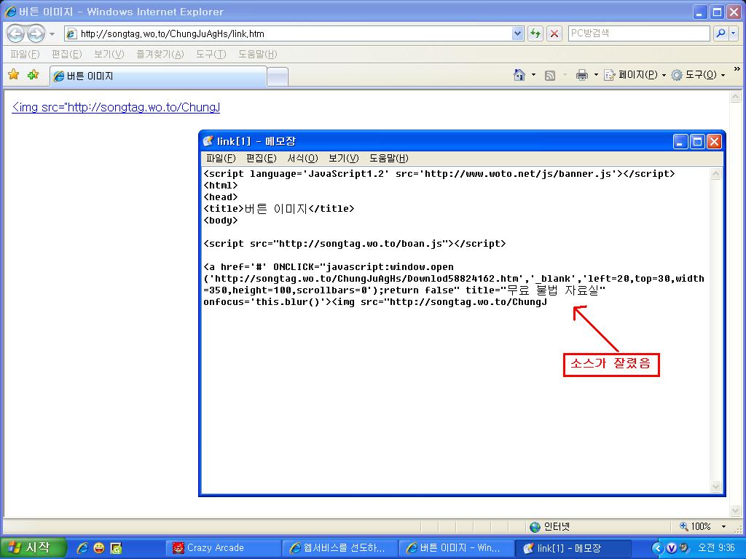Click the broken img src hyperlink

click(x=116, y=108)
